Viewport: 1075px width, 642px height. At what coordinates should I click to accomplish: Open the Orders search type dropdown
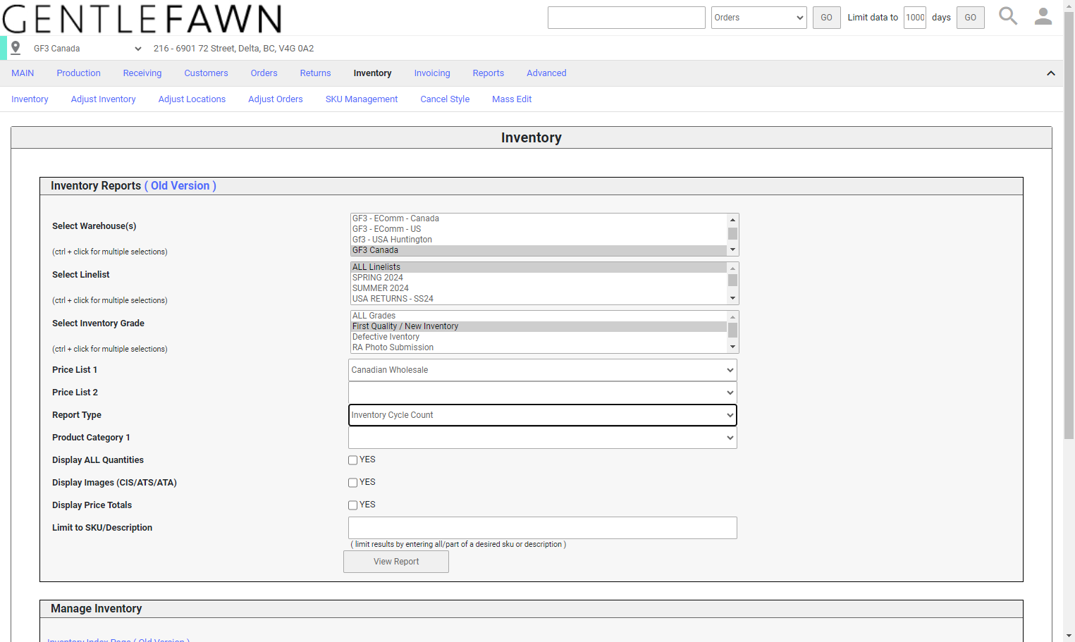[759, 18]
